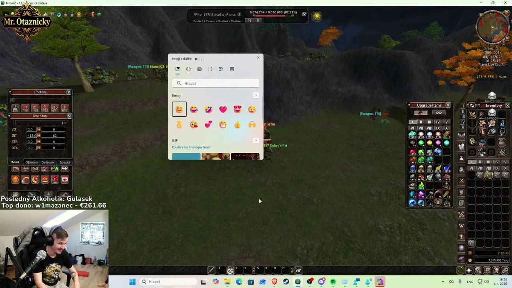512x288 pixels.
Task: Open the Používa technológiu Tenor link
Action: (191, 147)
